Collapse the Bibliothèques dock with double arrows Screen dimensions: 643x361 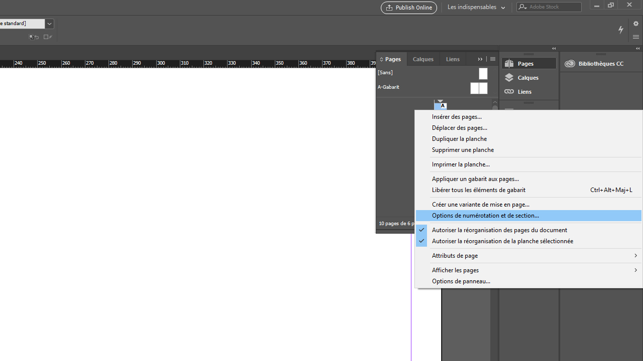(x=638, y=49)
